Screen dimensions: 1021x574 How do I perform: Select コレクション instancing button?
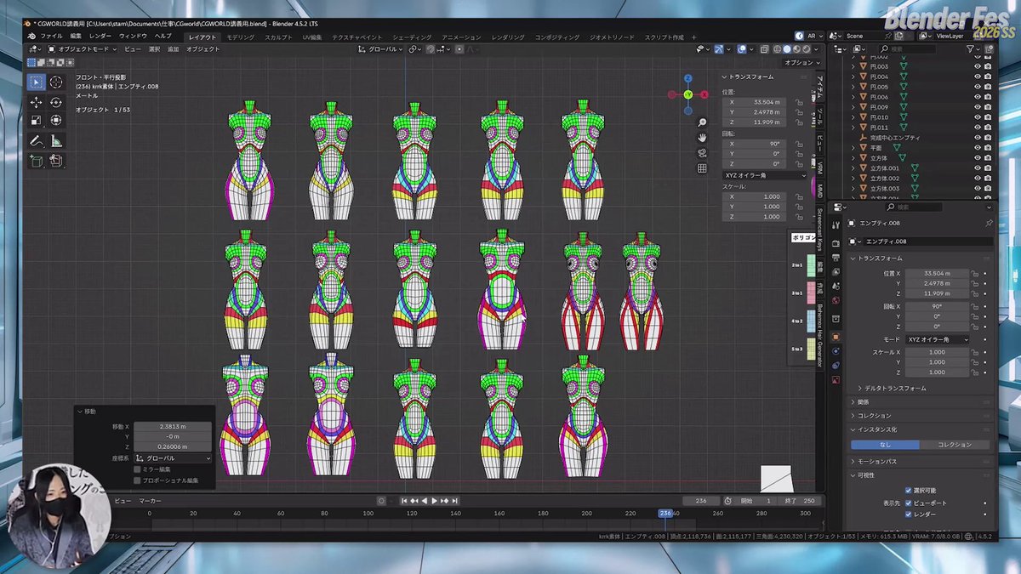pyautogui.click(x=955, y=445)
